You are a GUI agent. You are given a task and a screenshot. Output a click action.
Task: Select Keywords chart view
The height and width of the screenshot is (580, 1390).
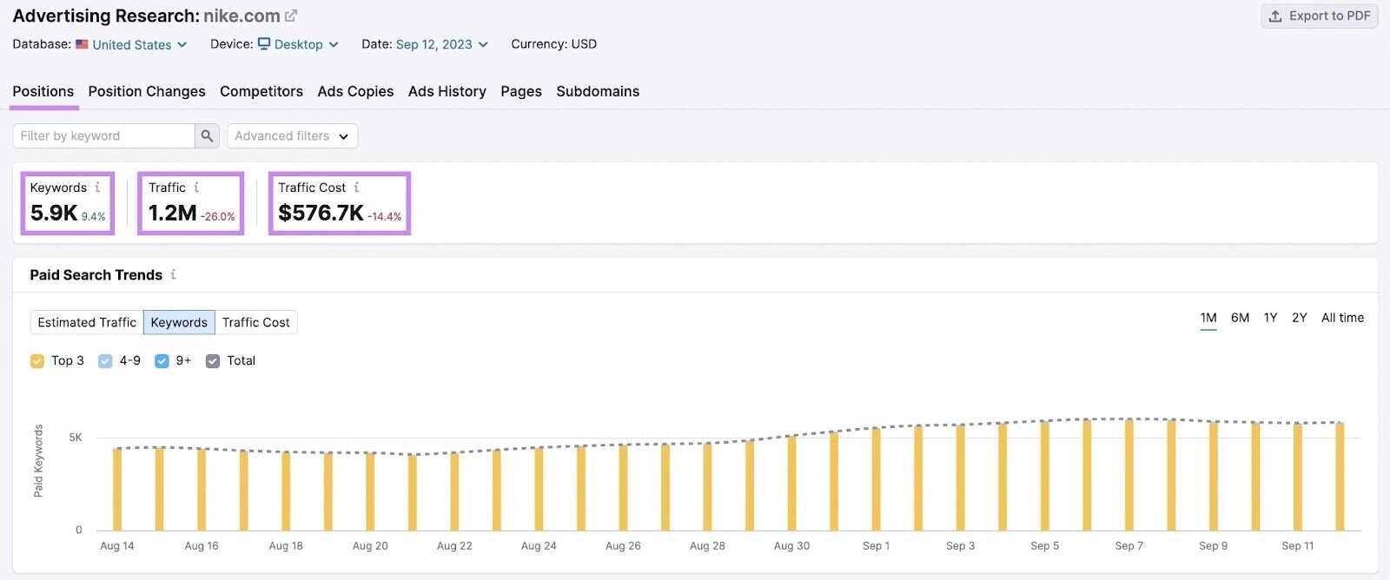(x=179, y=322)
